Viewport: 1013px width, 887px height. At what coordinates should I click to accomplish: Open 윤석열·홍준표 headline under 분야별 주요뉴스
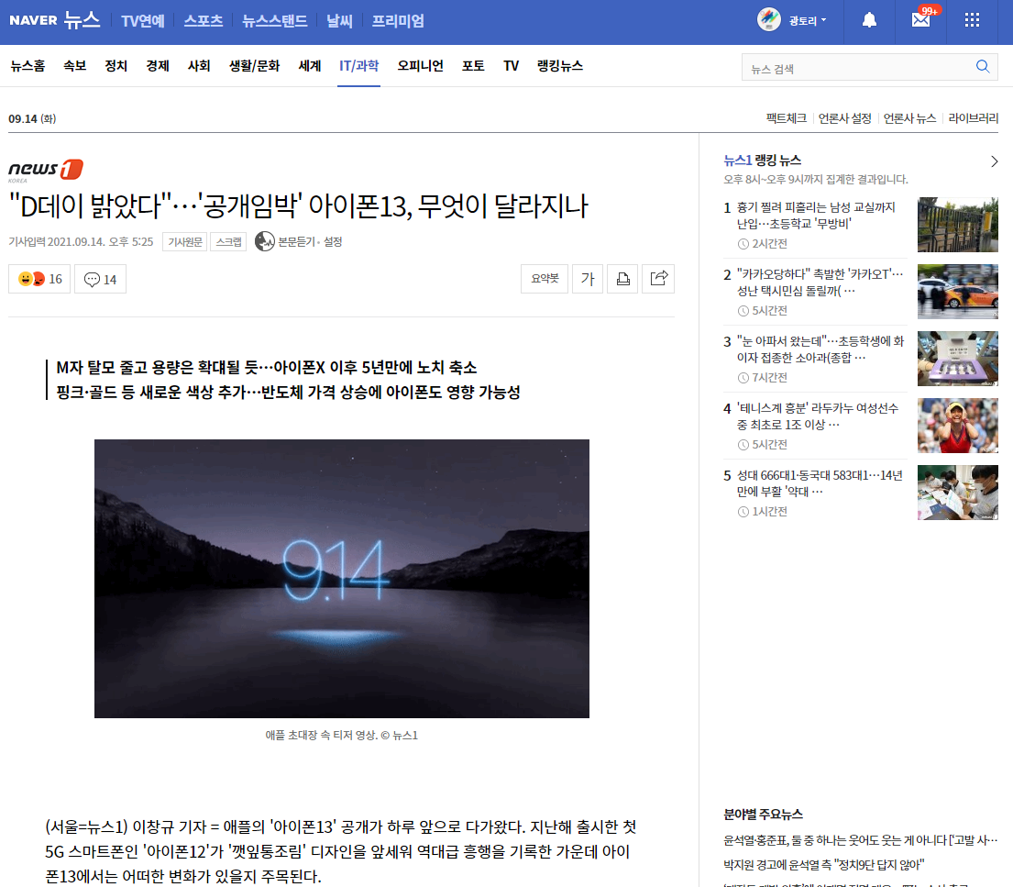861,840
